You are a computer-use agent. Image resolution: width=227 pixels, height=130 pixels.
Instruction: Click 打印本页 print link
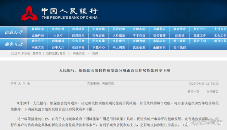[193, 92]
